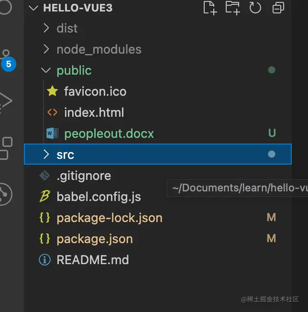Image resolution: width=308 pixels, height=312 pixels.
Task: Click the star icon of favicon.ico
Action: (52, 91)
